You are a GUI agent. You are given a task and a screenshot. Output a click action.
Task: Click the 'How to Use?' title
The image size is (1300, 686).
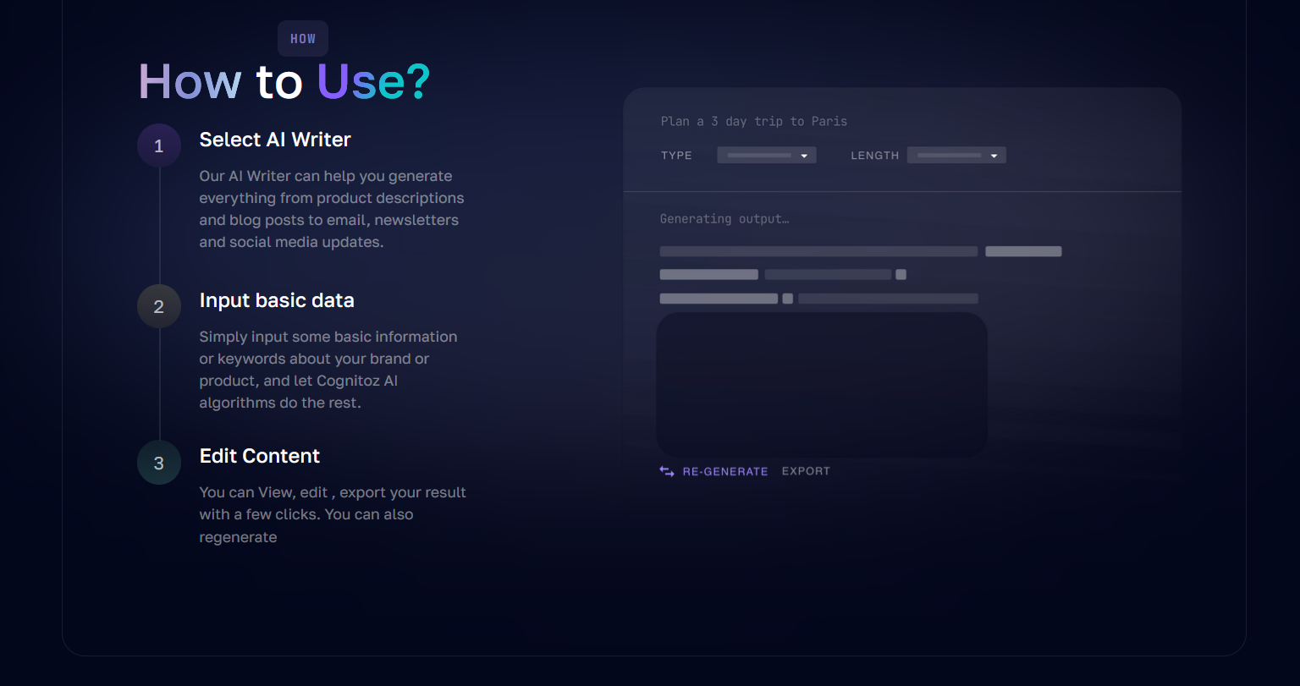click(x=284, y=82)
